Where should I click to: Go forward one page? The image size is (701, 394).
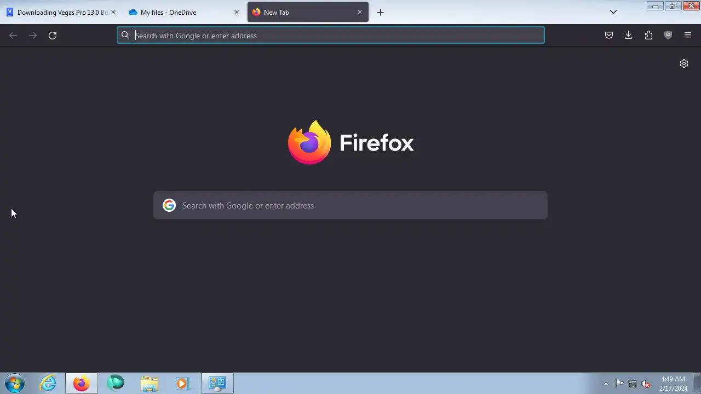33,36
